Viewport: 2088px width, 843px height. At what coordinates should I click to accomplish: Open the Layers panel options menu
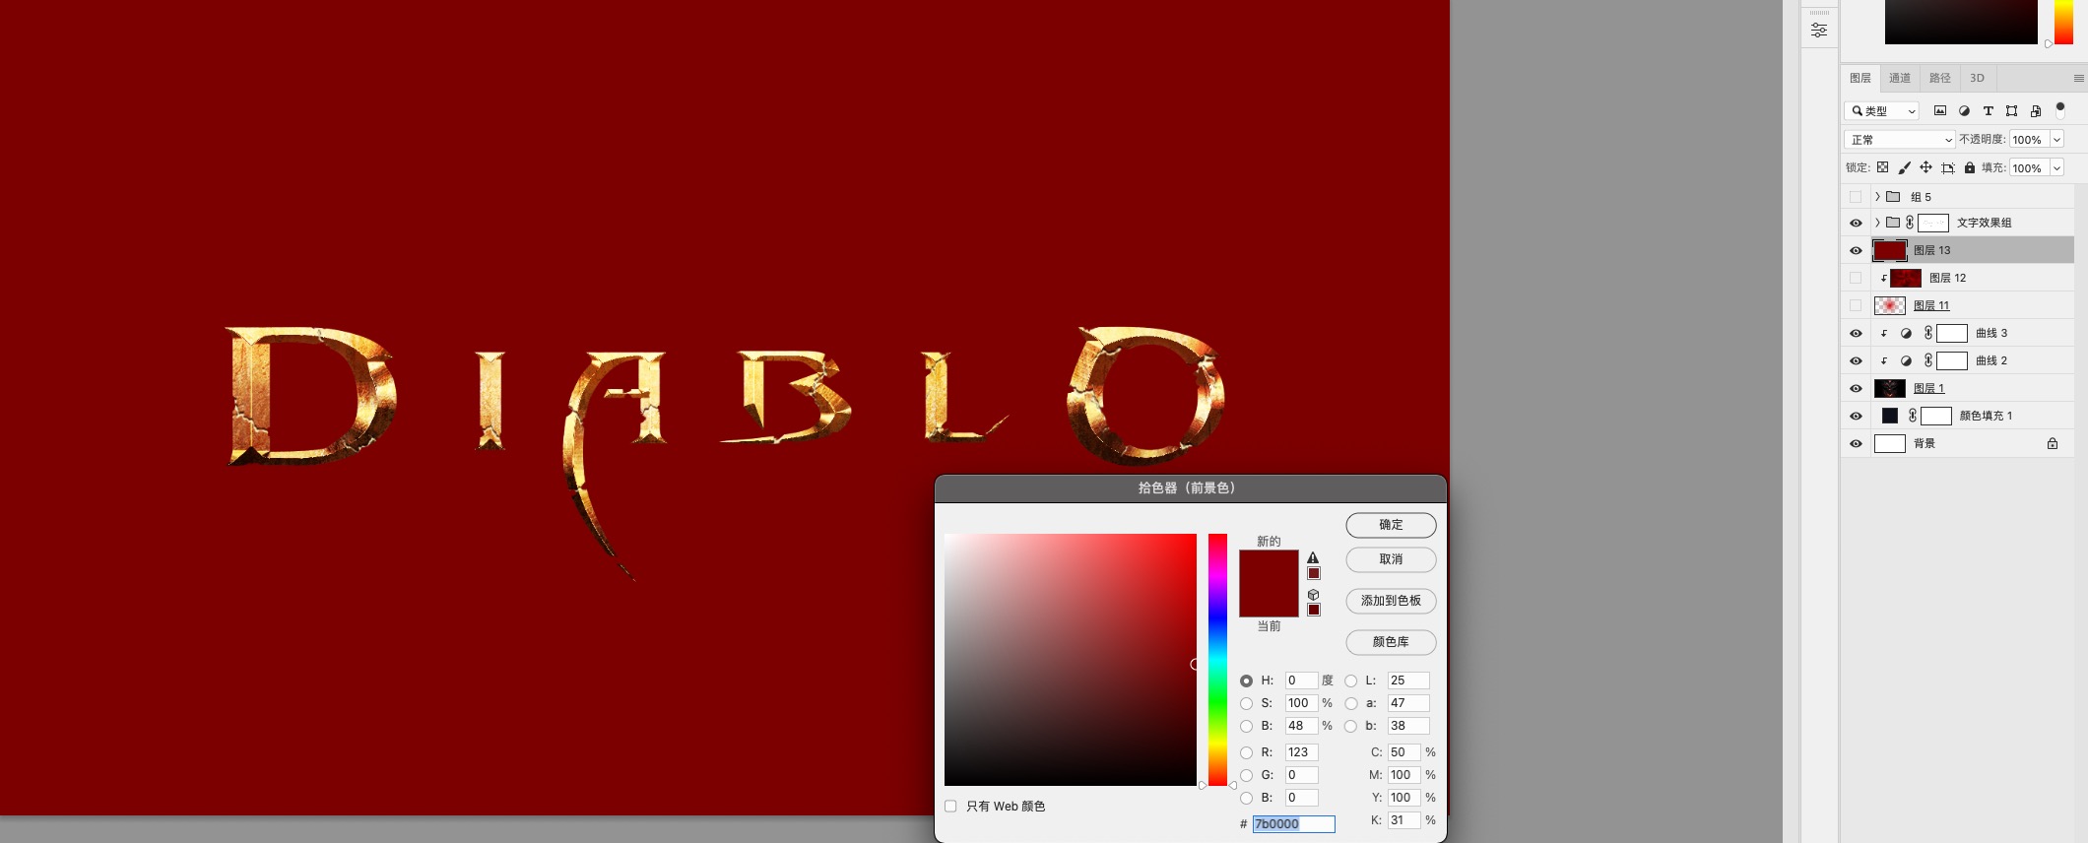click(2078, 78)
